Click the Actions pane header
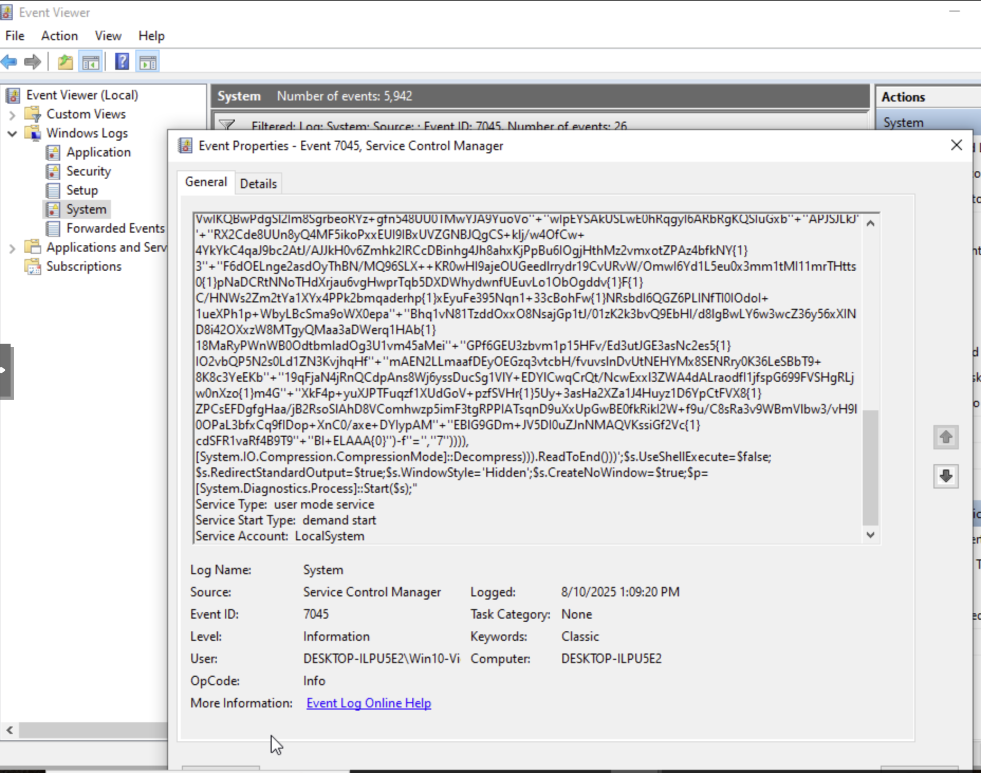Image resolution: width=981 pixels, height=773 pixels. click(928, 97)
